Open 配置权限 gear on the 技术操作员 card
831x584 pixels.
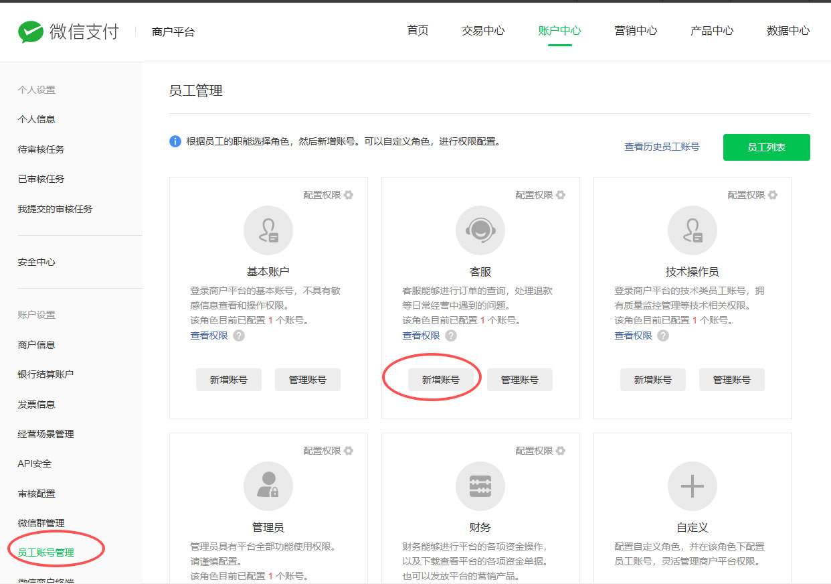773,194
